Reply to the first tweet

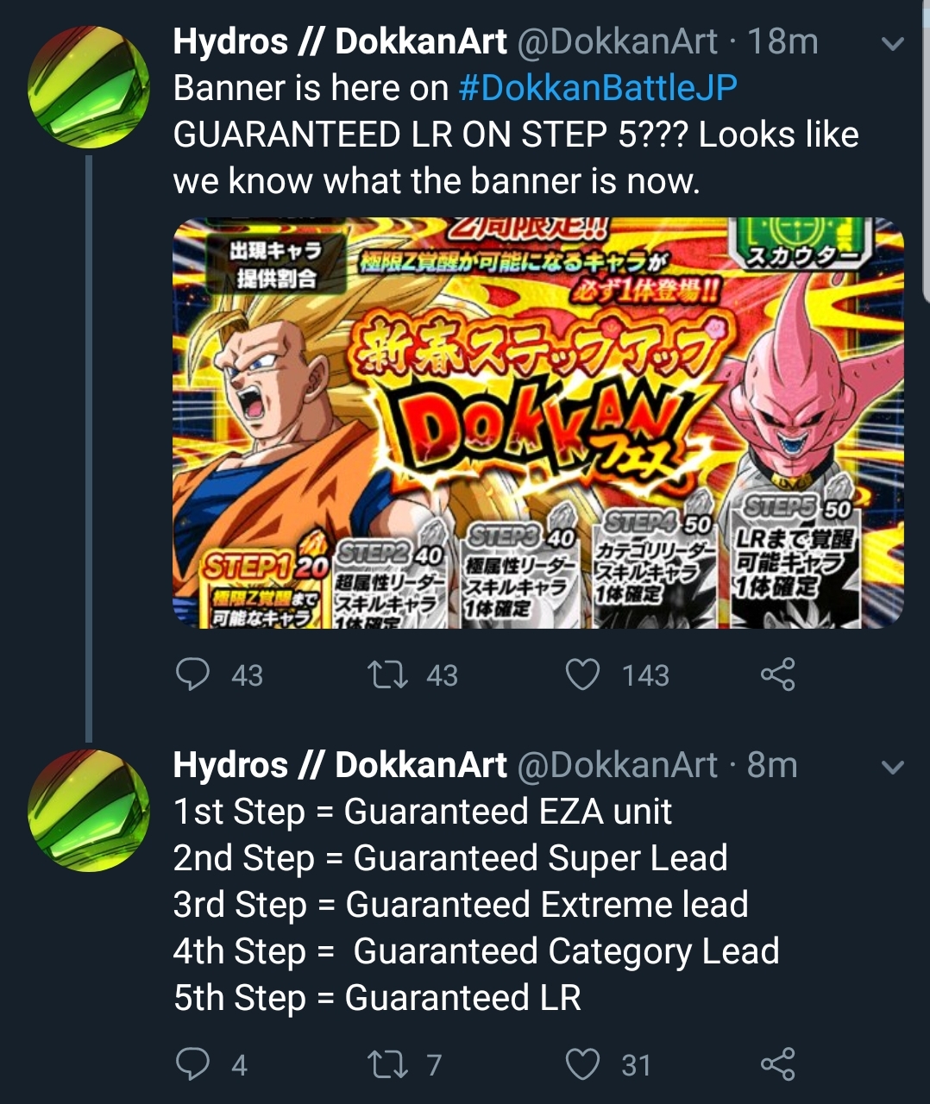(193, 675)
